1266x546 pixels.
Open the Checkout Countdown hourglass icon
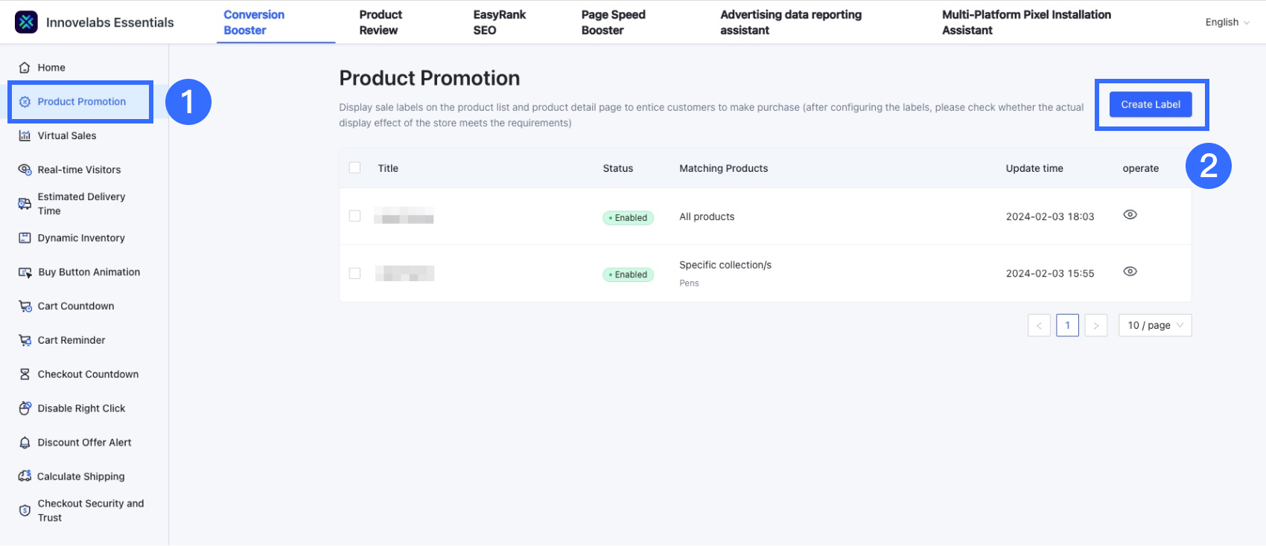pyautogui.click(x=25, y=374)
